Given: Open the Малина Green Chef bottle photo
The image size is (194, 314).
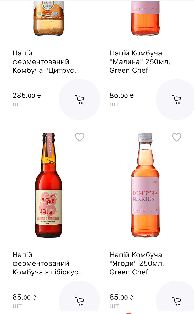Looking at the screenshot, I should [145, 18].
